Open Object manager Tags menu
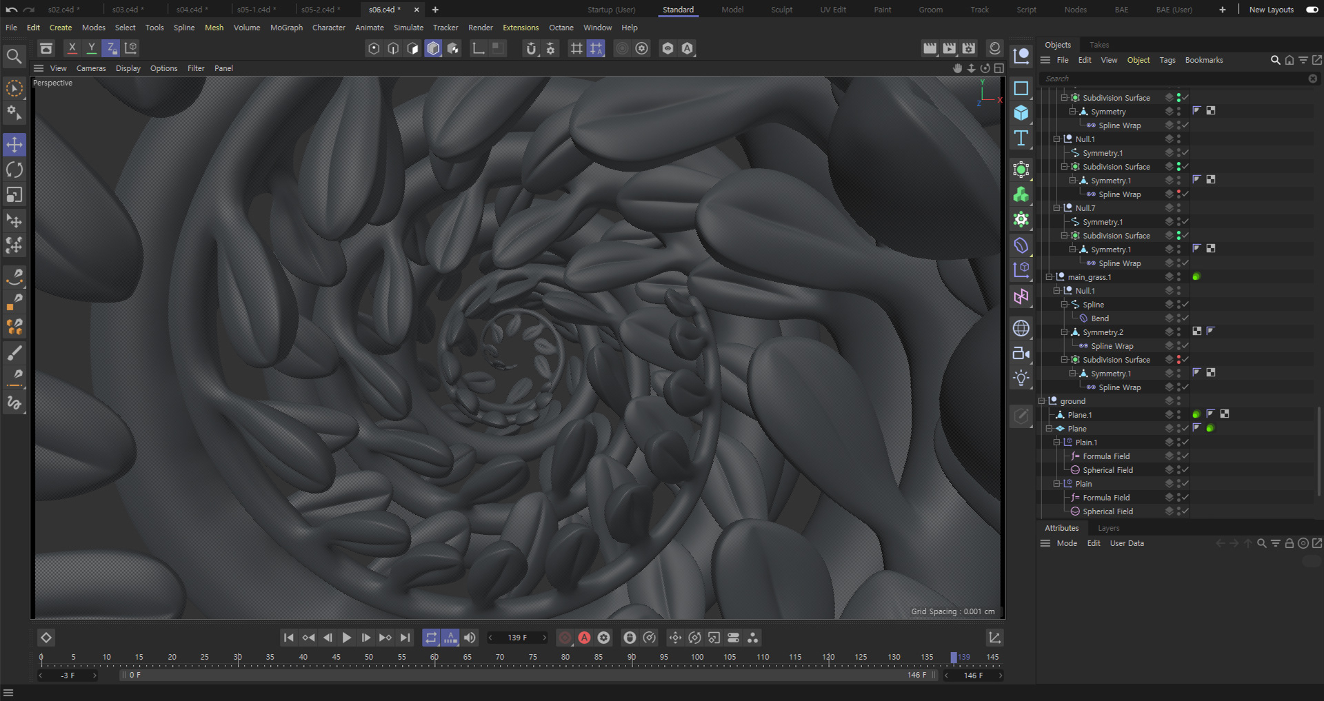Screen dimensions: 1324x701 1167,60
